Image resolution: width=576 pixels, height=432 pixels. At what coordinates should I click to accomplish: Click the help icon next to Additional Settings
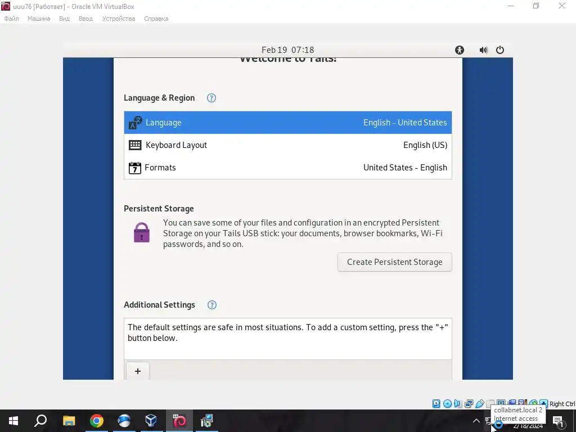coord(212,305)
